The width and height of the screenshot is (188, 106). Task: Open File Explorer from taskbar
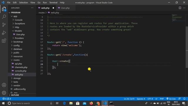coord(71,103)
